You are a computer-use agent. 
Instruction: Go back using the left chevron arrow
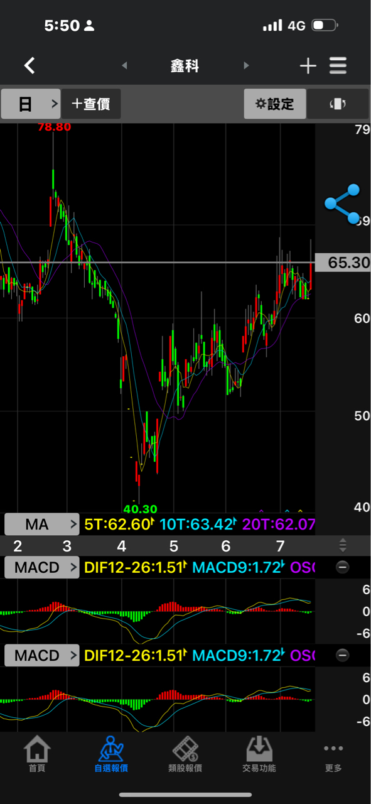[30, 65]
